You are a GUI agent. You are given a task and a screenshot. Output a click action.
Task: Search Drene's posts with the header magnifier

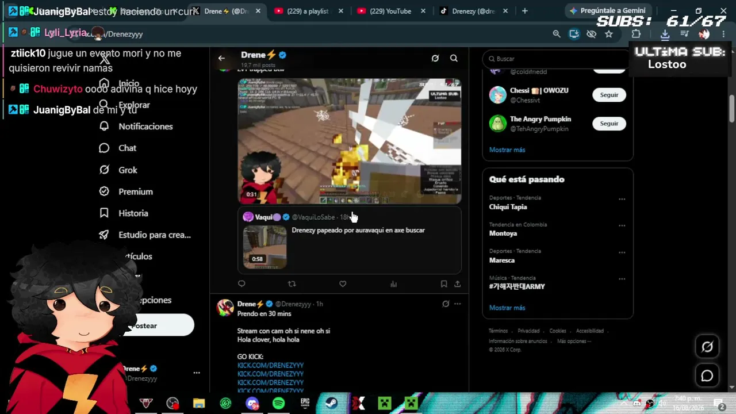tap(454, 58)
